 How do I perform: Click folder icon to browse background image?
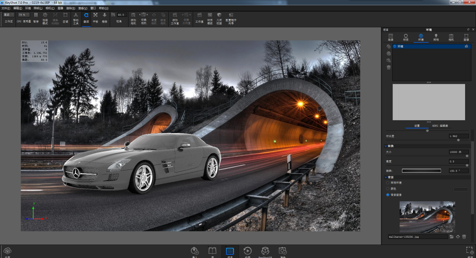(452, 237)
